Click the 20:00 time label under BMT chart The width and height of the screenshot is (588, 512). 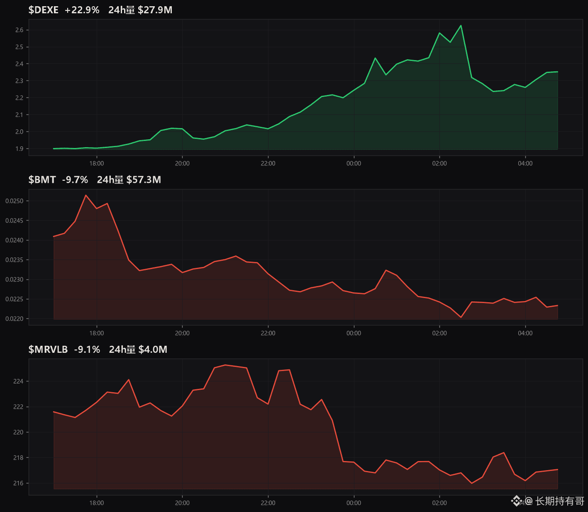pyautogui.click(x=182, y=333)
